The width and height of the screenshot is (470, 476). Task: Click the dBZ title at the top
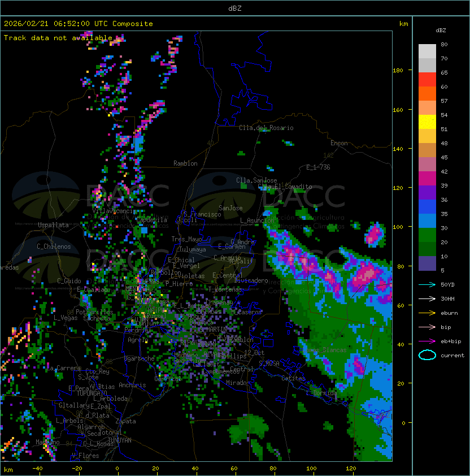click(x=234, y=8)
